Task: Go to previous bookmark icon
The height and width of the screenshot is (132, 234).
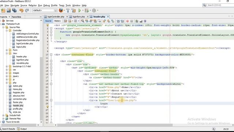Action: pos(104,21)
